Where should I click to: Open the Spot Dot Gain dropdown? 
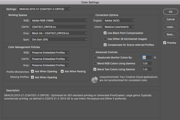click(59, 39)
